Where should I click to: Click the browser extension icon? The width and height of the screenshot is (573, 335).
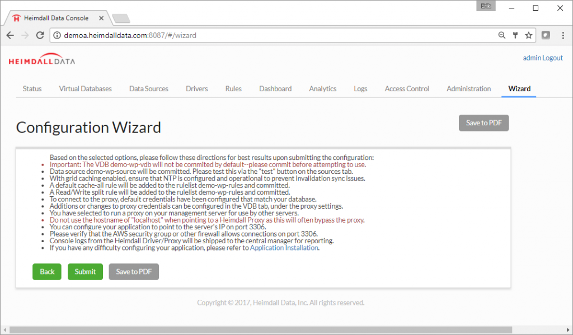click(546, 35)
